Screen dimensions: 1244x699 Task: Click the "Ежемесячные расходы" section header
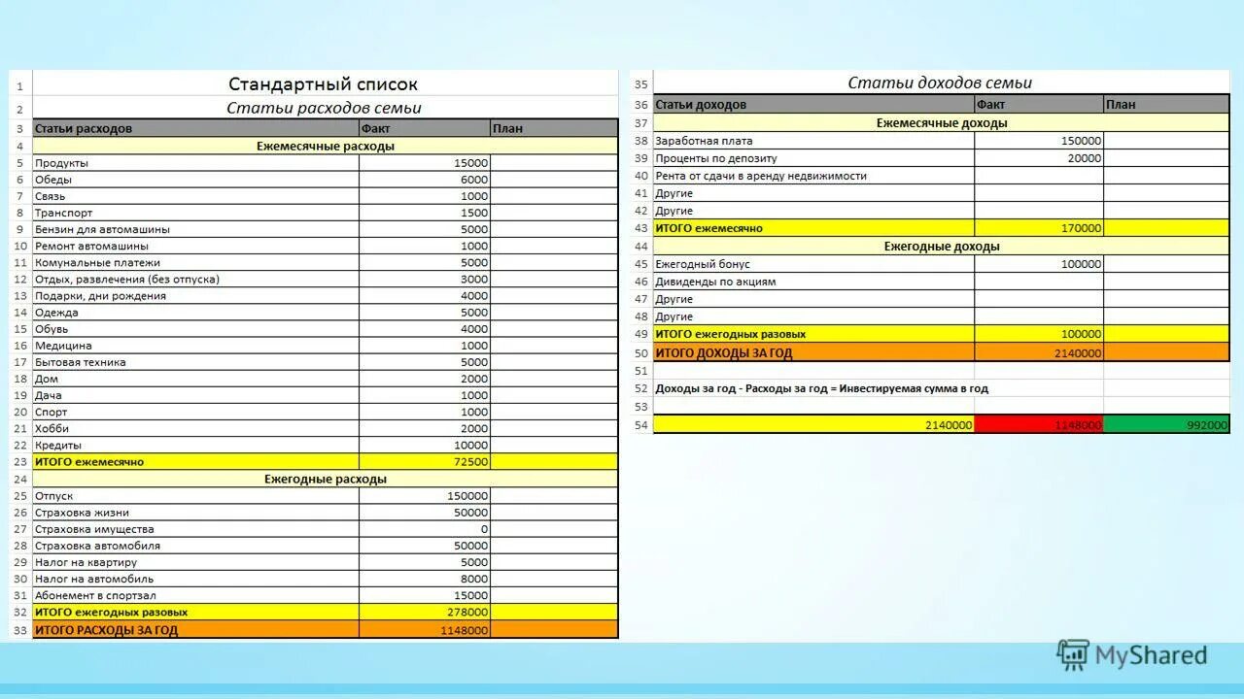pyautogui.click(x=326, y=146)
